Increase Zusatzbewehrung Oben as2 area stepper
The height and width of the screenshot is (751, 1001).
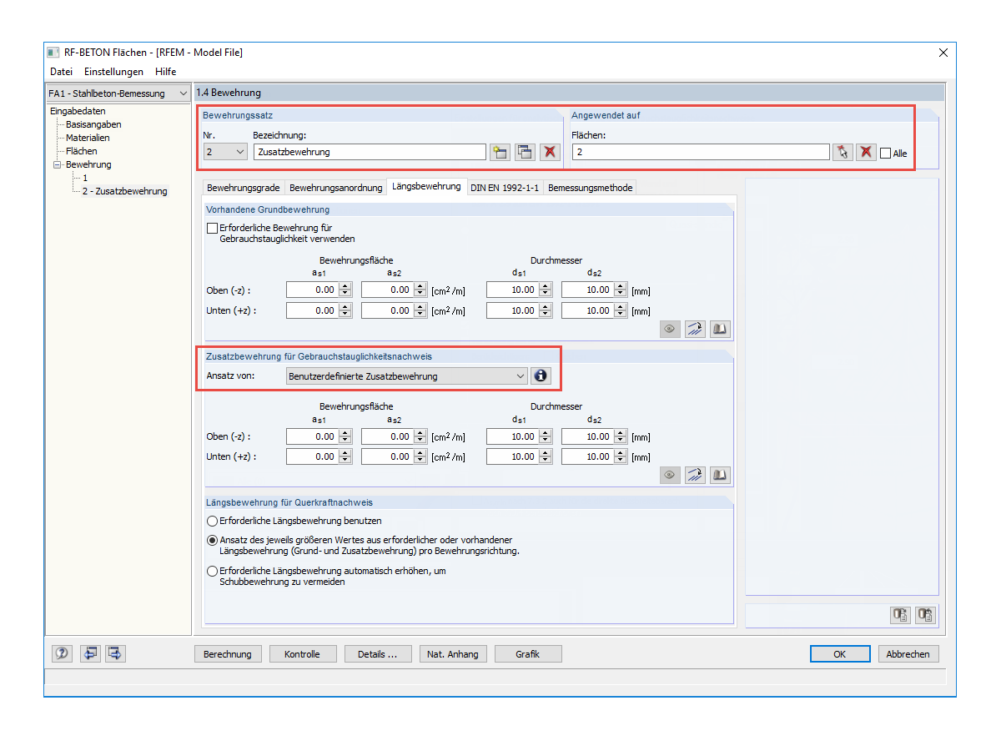pos(420,432)
